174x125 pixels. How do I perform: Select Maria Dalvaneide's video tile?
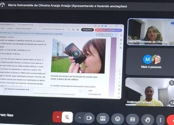click(x=151, y=32)
